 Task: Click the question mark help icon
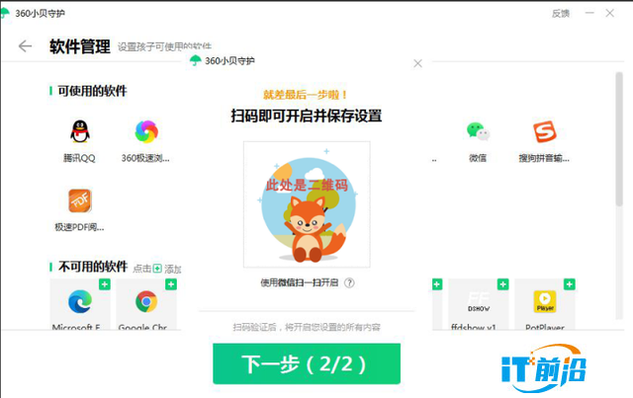point(349,283)
